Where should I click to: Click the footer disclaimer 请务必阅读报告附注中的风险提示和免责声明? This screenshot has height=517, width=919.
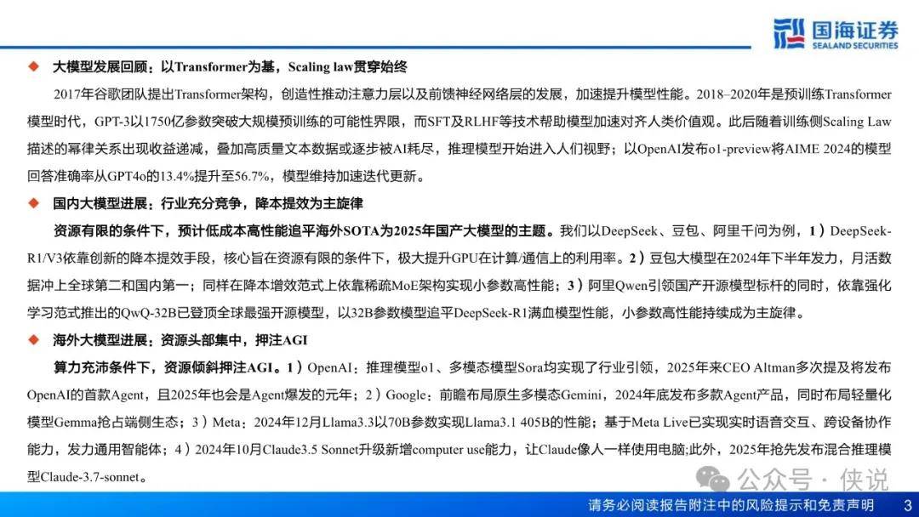click(x=732, y=505)
